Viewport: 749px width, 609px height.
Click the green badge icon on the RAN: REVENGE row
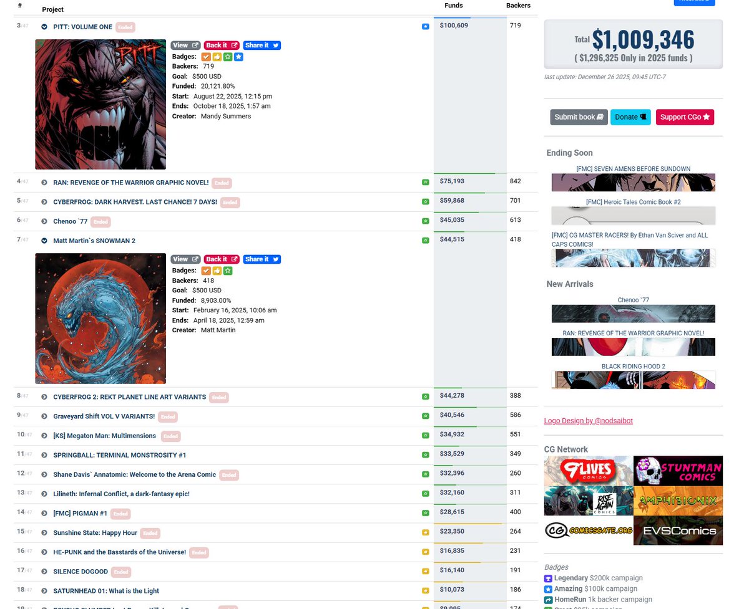coord(426,183)
